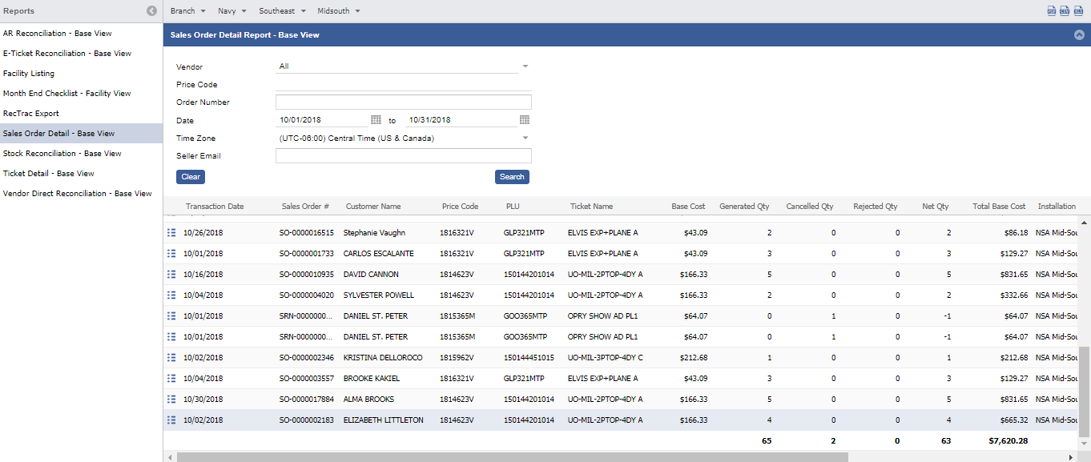Open the end date calendar picker

[525, 120]
